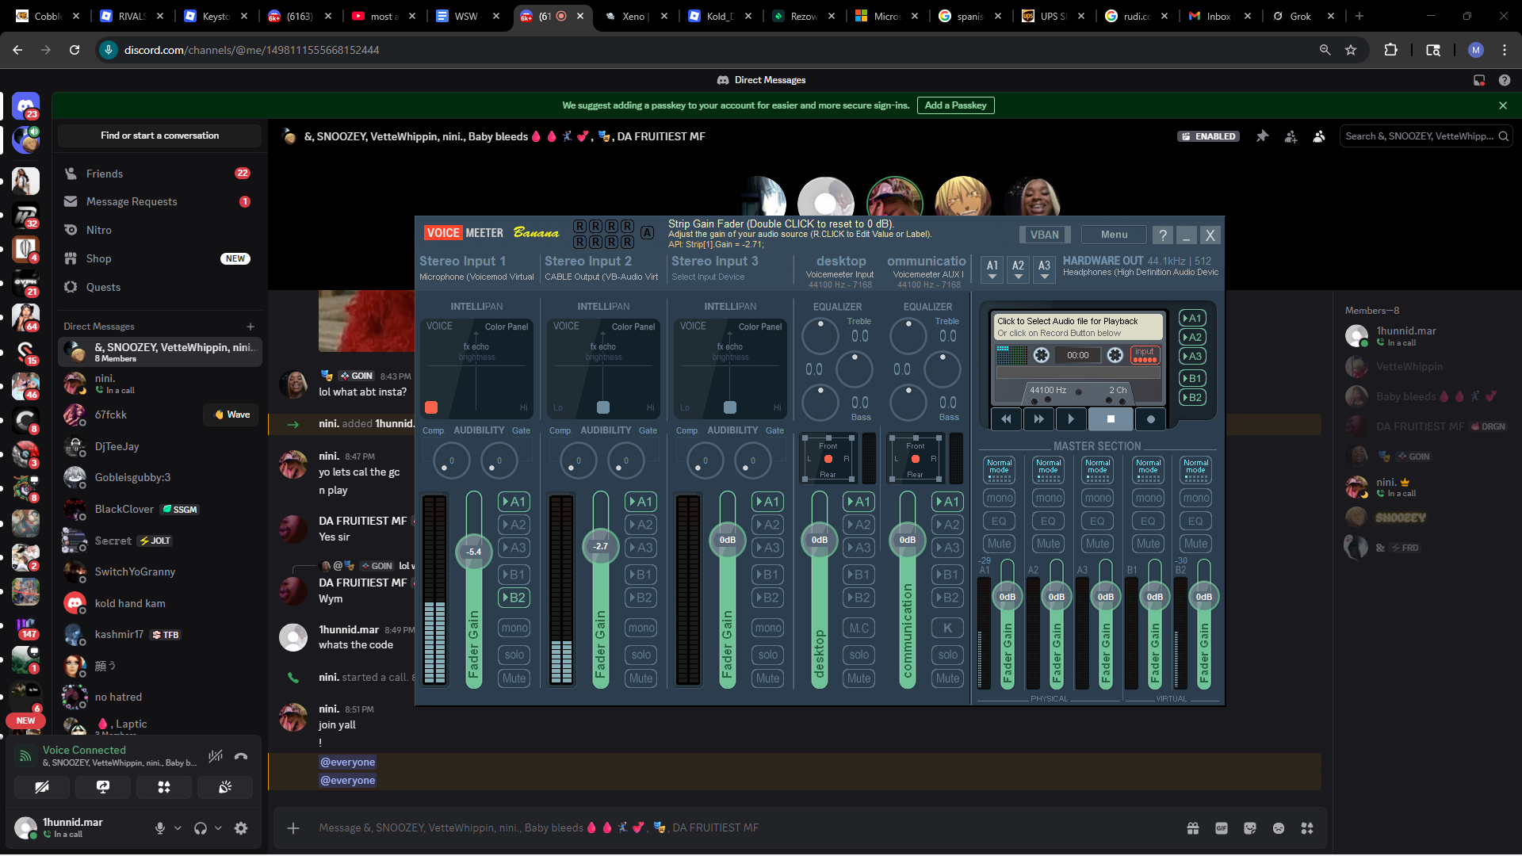
Task: Open the Voicemeeter VBAN settings
Action: [x=1044, y=235]
